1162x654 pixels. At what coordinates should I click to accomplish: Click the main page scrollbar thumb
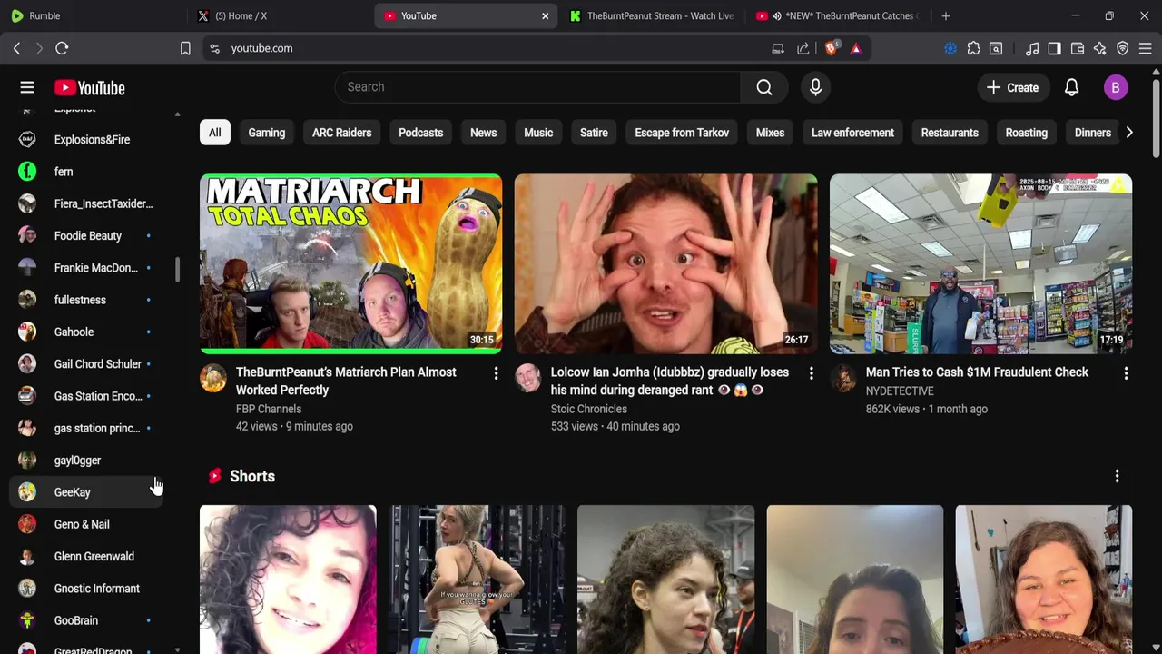(1156, 118)
